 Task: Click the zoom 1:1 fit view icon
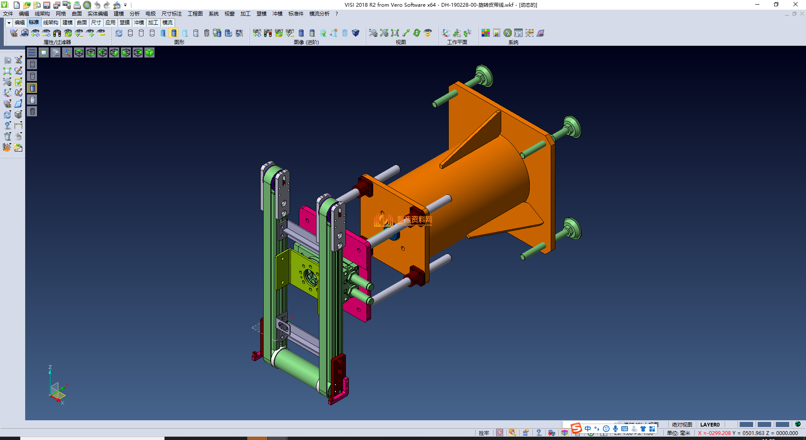[x=395, y=33]
